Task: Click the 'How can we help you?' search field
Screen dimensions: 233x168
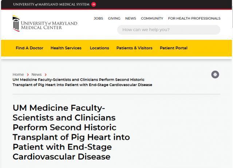Action: click(x=169, y=30)
